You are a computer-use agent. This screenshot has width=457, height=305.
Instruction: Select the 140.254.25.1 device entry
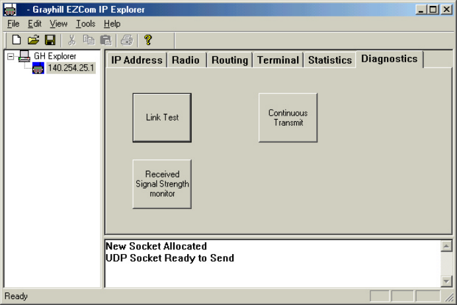tap(71, 68)
